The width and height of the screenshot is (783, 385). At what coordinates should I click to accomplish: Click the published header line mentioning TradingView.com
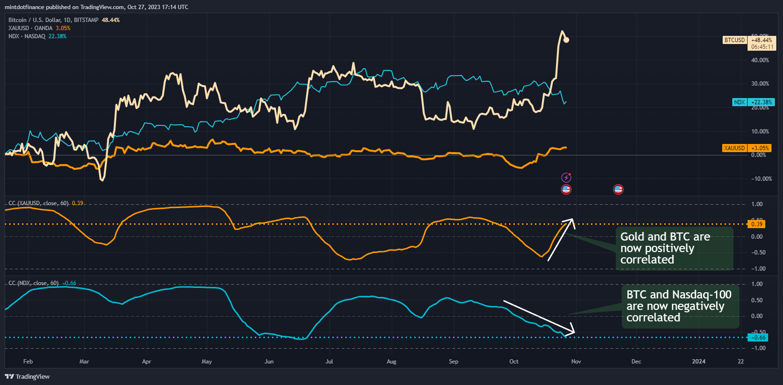point(96,7)
